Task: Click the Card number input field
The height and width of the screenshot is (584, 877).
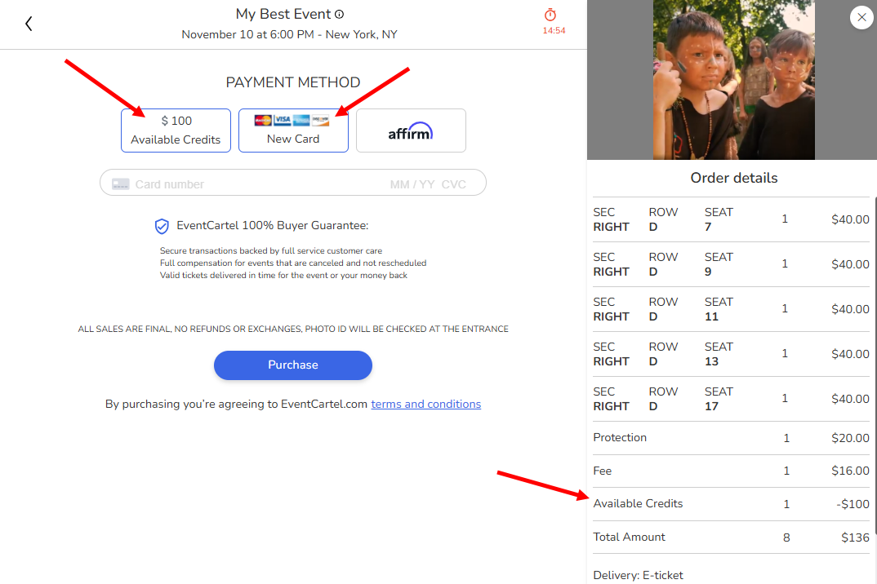Action: click(245, 184)
